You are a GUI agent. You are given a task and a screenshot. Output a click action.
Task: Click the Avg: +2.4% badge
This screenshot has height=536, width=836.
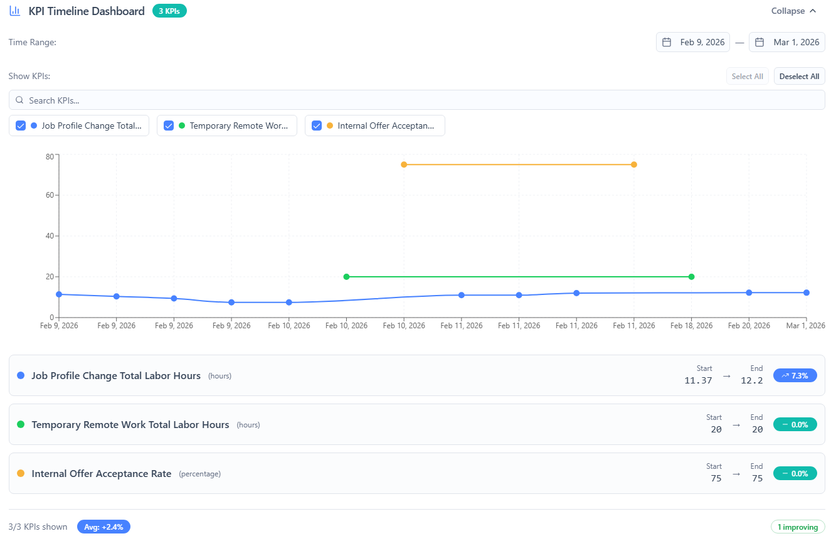click(x=103, y=527)
